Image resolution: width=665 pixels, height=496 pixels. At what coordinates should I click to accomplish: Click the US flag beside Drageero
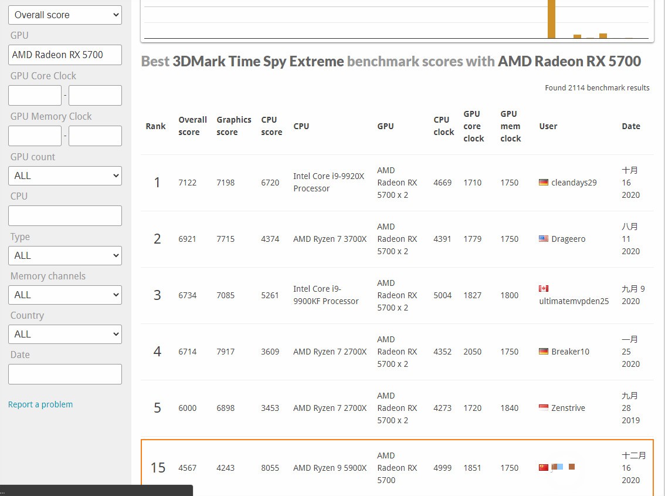click(543, 239)
